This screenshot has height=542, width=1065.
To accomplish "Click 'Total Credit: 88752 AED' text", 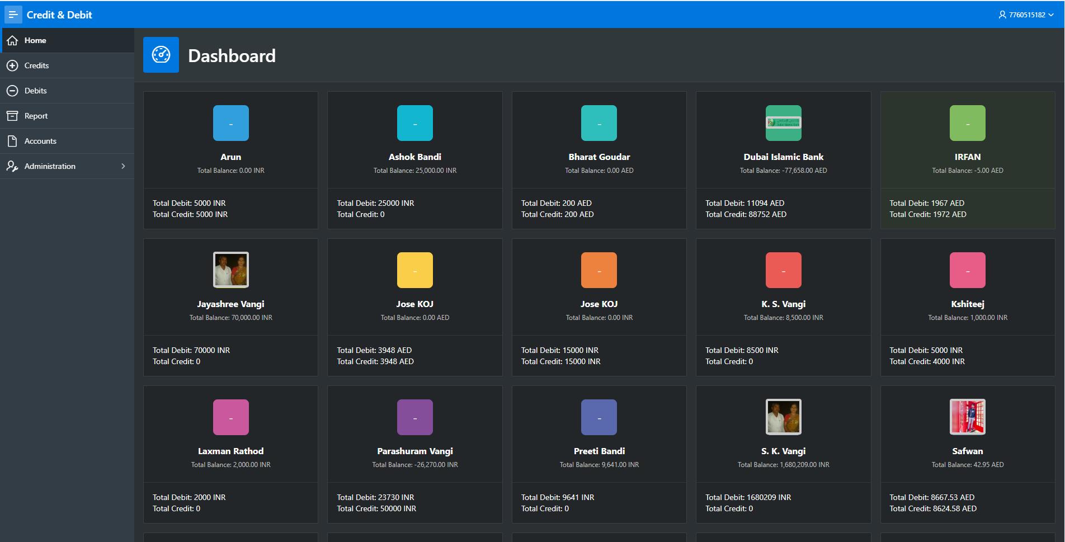I will click(746, 214).
